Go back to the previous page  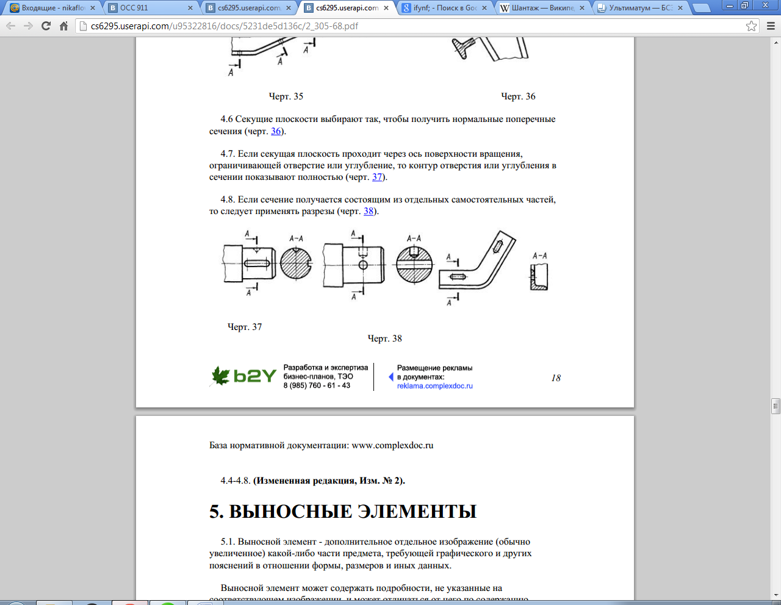(11, 26)
